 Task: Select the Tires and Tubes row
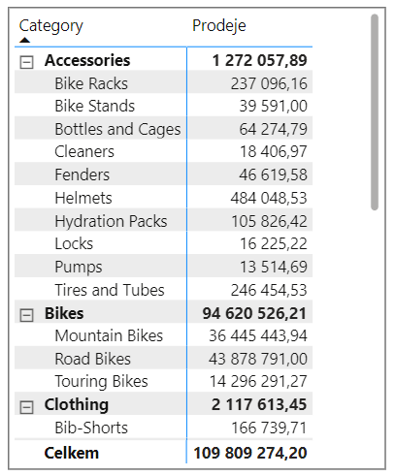click(x=164, y=290)
